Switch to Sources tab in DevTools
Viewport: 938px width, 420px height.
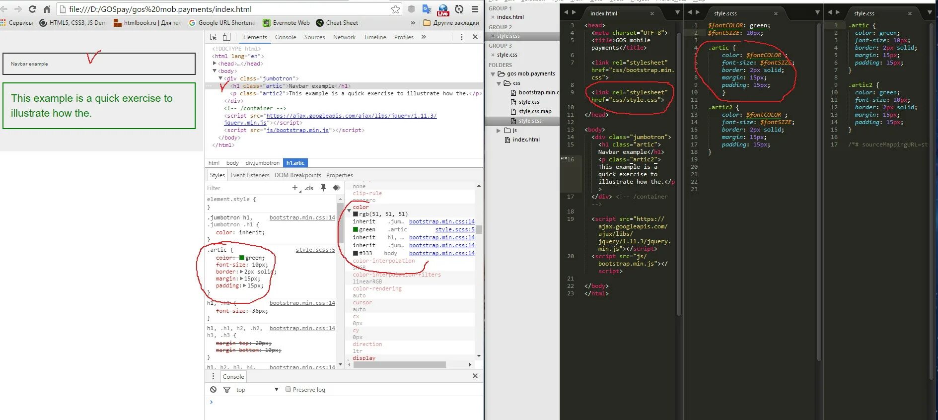tap(314, 37)
